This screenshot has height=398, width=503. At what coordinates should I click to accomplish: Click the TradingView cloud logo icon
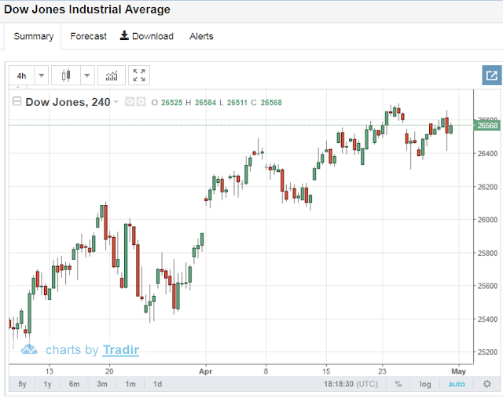[x=29, y=349]
